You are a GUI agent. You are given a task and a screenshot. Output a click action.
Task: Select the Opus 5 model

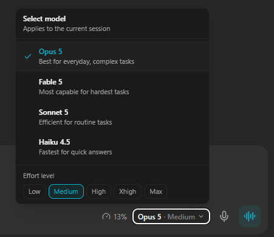[x=112, y=57]
